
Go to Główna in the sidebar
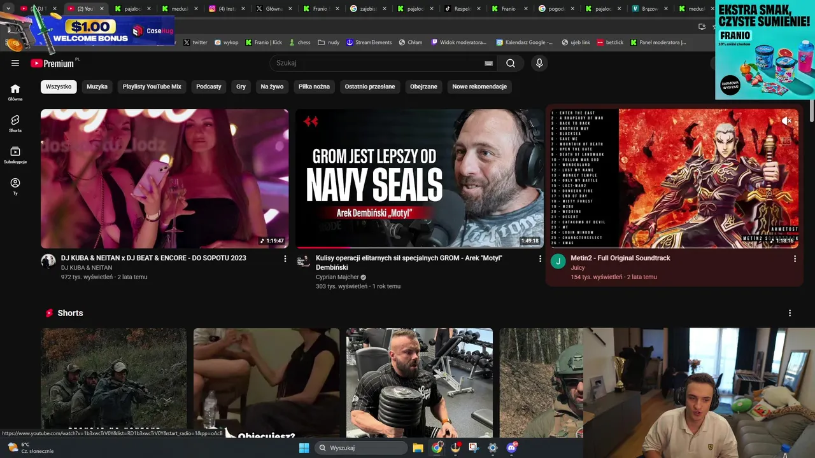(15, 92)
